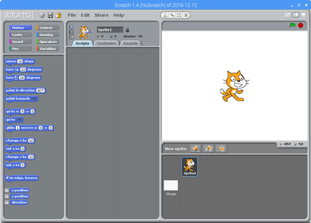Select the Sensing block category

pyautogui.click(x=48, y=35)
